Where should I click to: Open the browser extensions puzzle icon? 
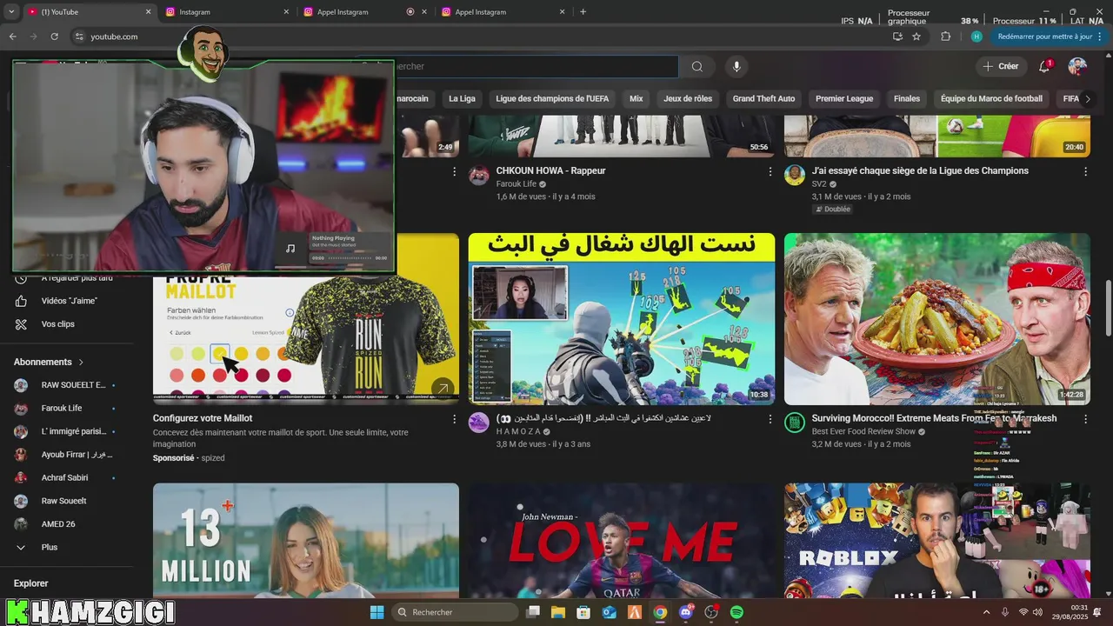[946, 37]
